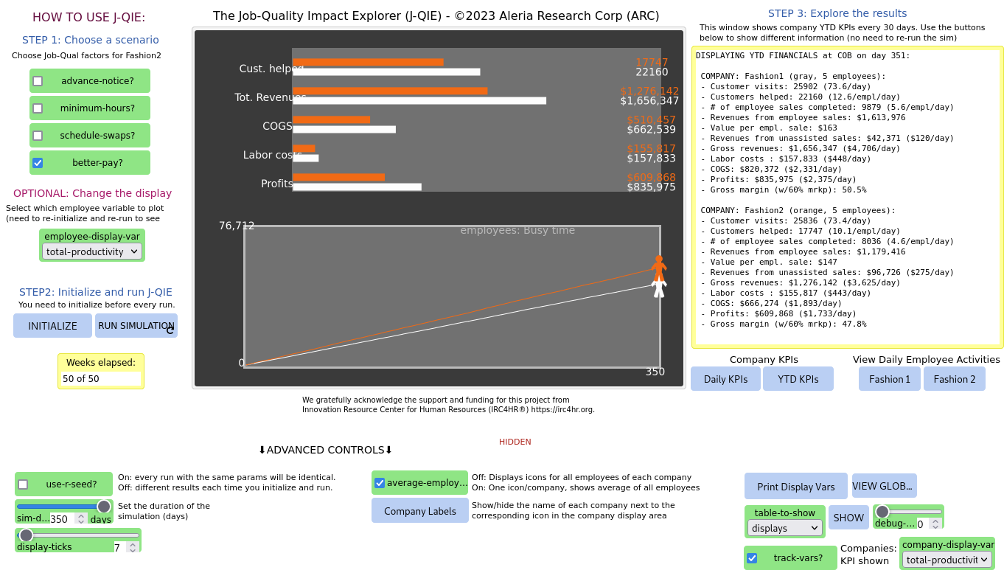
Task: Disable the track-vars checkbox
Action: pos(752,558)
